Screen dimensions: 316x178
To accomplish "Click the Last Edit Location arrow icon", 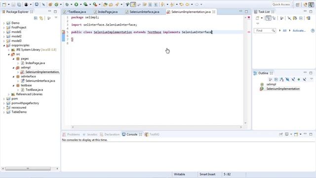I will click(182, 4).
